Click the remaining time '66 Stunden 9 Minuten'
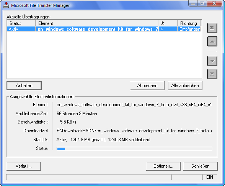 (77, 114)
